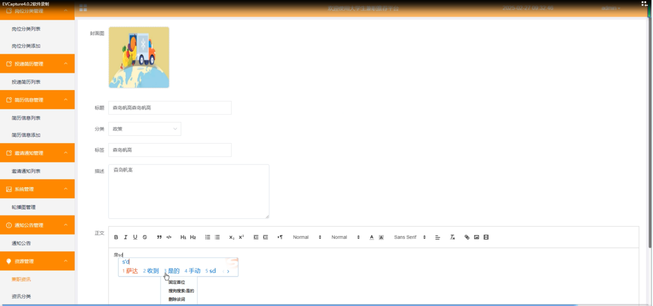This screenshot has width=653, height=306.
Task: Insert a blockquote in the editor
Action: point(159,237)
